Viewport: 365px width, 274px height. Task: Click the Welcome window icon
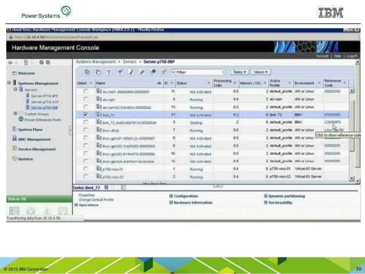pyautogui.click(x=14, y=73)
